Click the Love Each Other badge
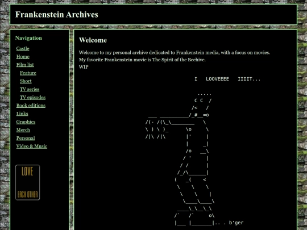 [x=28, y=182]
